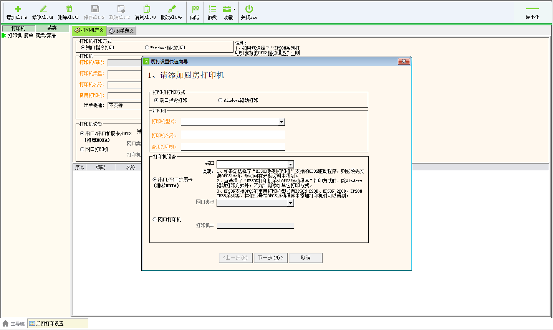553x330 pixels.
Task: Click the 名称 column header
Action: (131, 167)
